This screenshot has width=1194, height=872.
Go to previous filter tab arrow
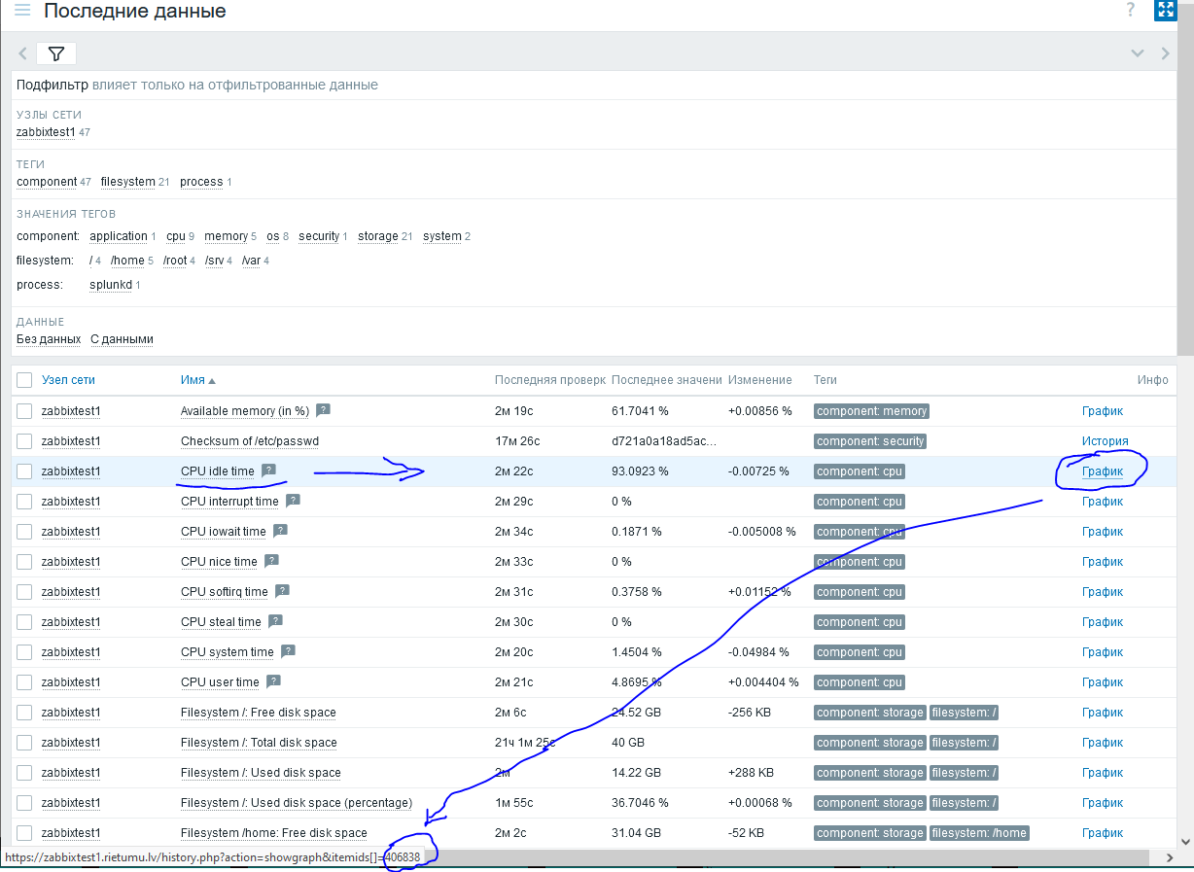click(23, 53)
